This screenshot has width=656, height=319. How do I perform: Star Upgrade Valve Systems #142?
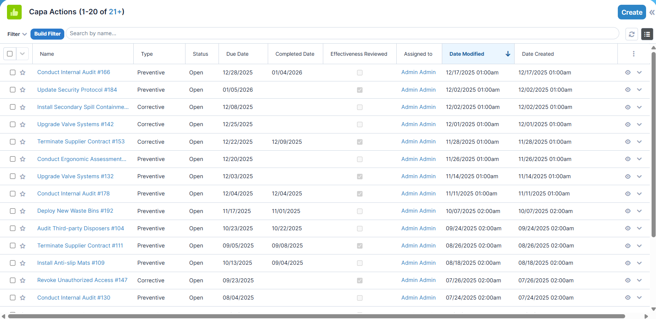click(x=23, y=124)
